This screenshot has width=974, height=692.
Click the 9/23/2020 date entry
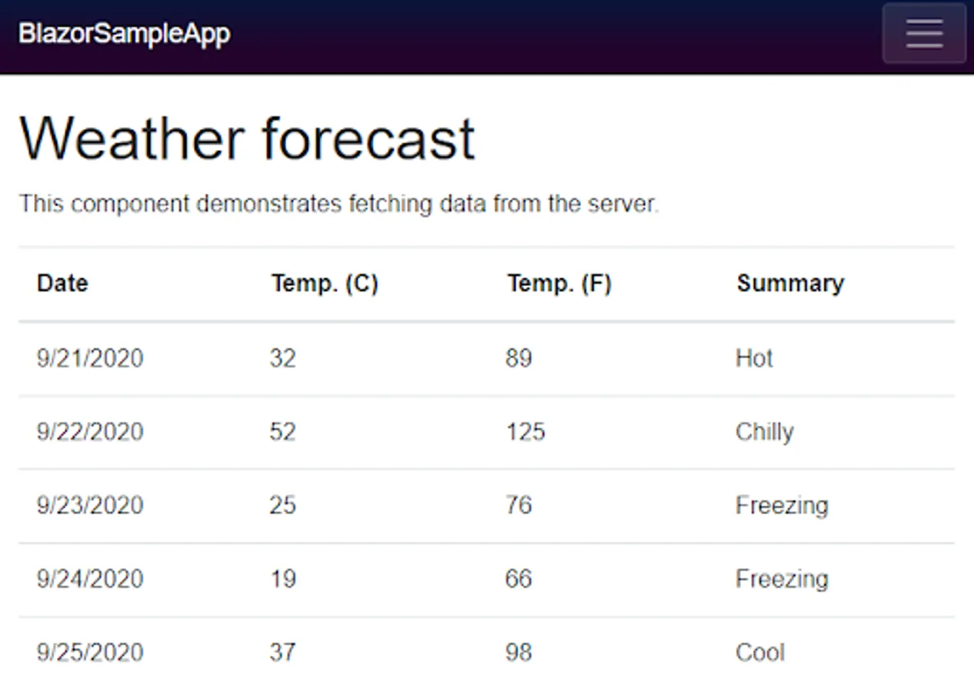89,505
